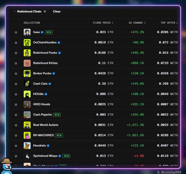Viewport: 186px width, 174px height.
Task: Star the Robinhood Kitties collection
Action: pos(16,63)
